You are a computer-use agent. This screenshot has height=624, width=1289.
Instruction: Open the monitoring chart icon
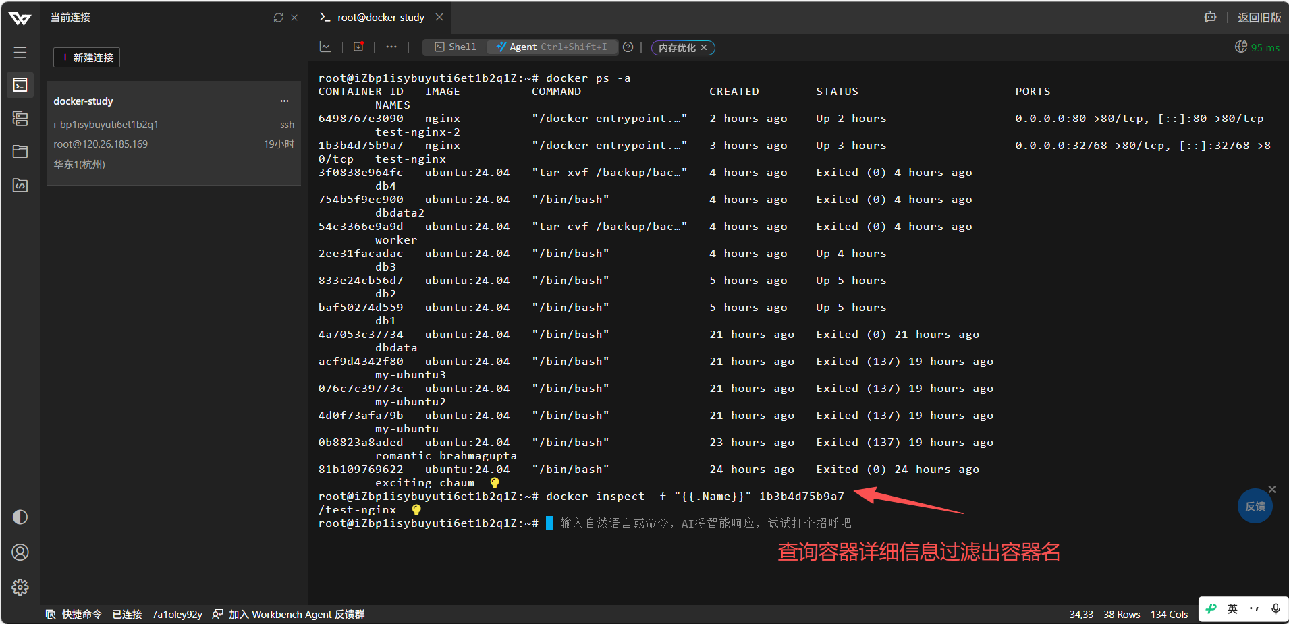[x=325, y=47]
